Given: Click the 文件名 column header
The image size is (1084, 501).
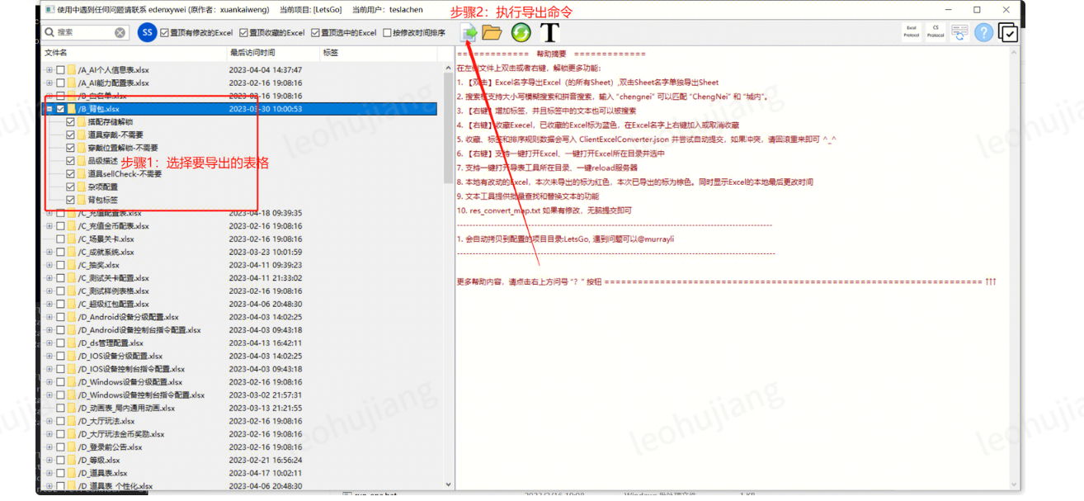Looking at the screenshot, I should [134, 53].
